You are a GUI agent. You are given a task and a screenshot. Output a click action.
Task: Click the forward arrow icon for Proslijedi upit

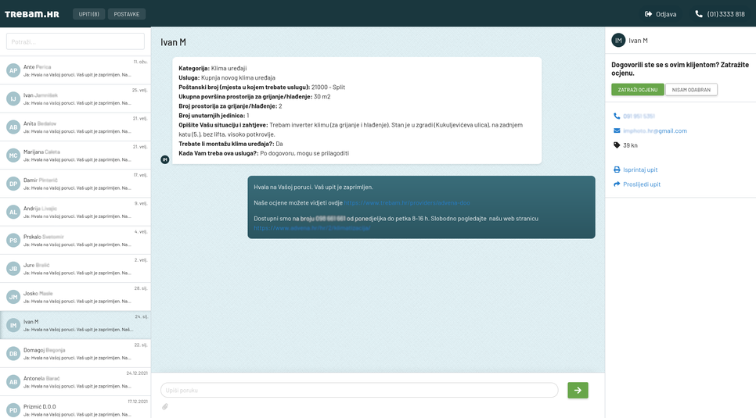[x=617, y=184]
